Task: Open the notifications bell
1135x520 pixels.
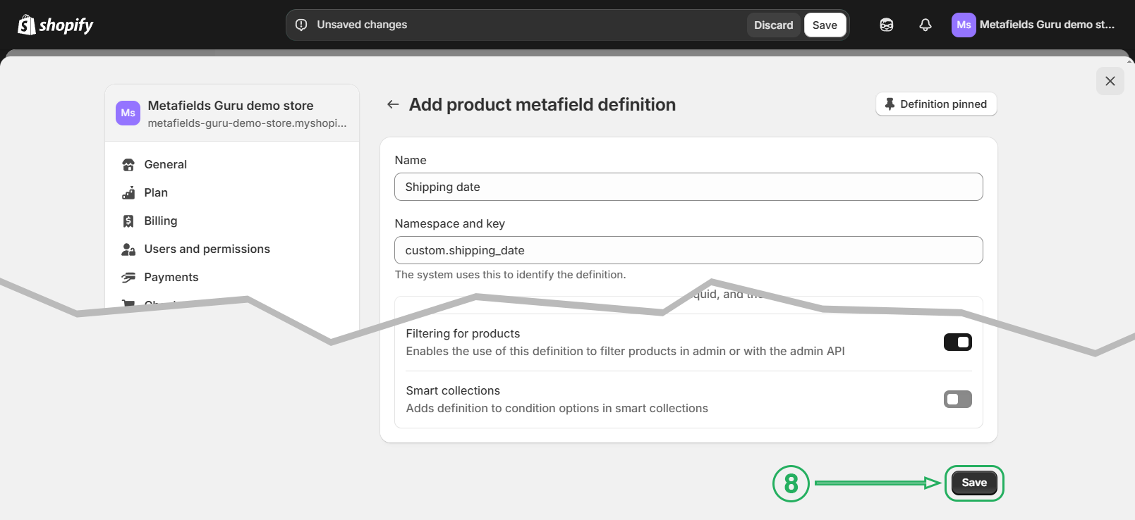Action: (925, 25)
